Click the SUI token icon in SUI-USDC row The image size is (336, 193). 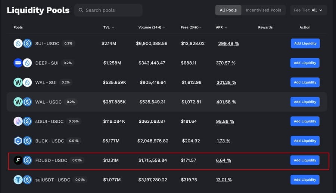pyautogui.click(x=18, y=43)
